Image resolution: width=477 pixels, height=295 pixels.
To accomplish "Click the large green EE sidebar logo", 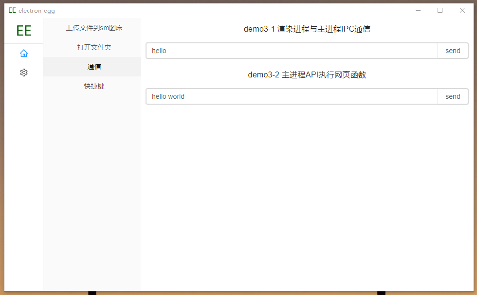I will point(23,31).
